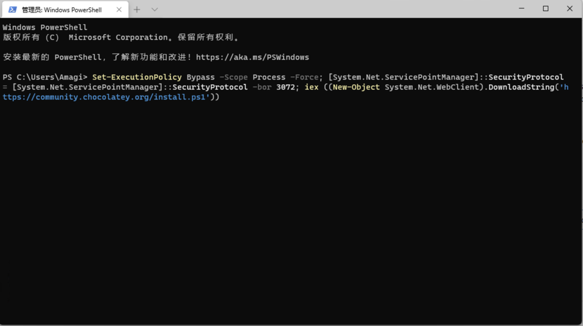Click the Set-ExecutionPolicy command text

[x=137, y=77]
